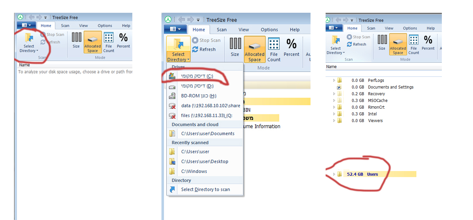Click forward arrow in Users-folder window title bar
Viewport: 473px width, 220px height.
point(345,20)
